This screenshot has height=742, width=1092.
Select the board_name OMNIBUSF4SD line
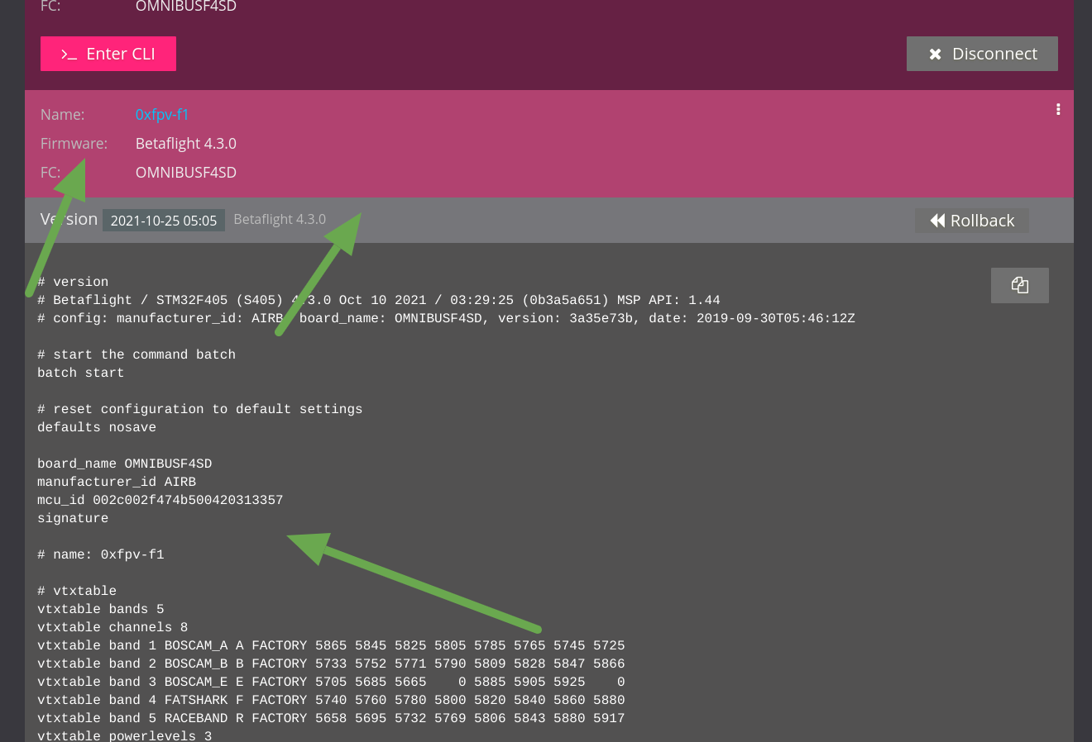pyautogui.click(x=124, y=464)
